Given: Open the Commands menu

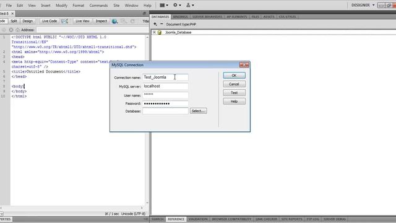Looking at the screenshot, I should 98,6.
